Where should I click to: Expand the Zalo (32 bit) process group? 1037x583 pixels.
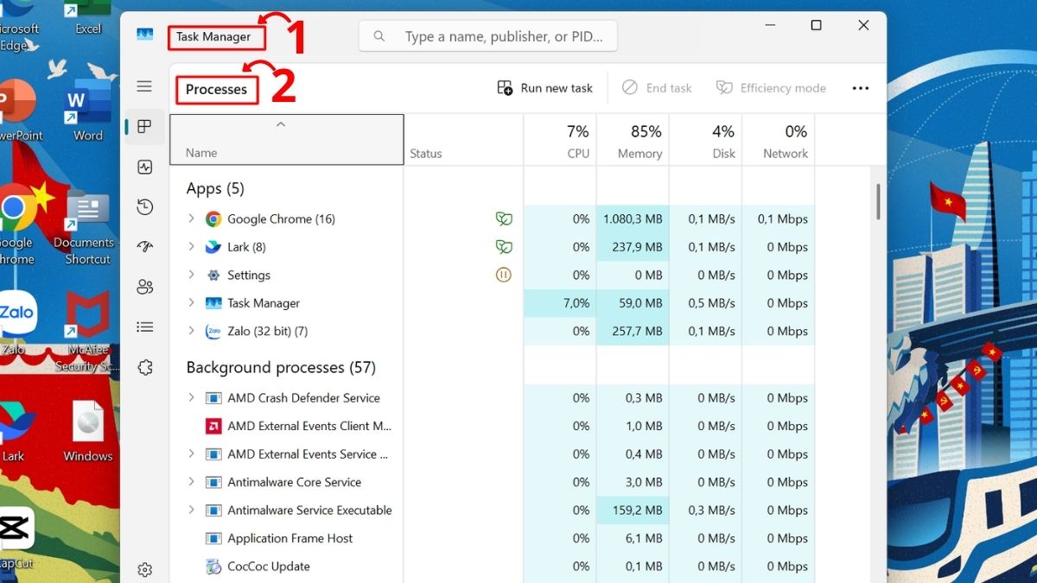tap(191, 331)
